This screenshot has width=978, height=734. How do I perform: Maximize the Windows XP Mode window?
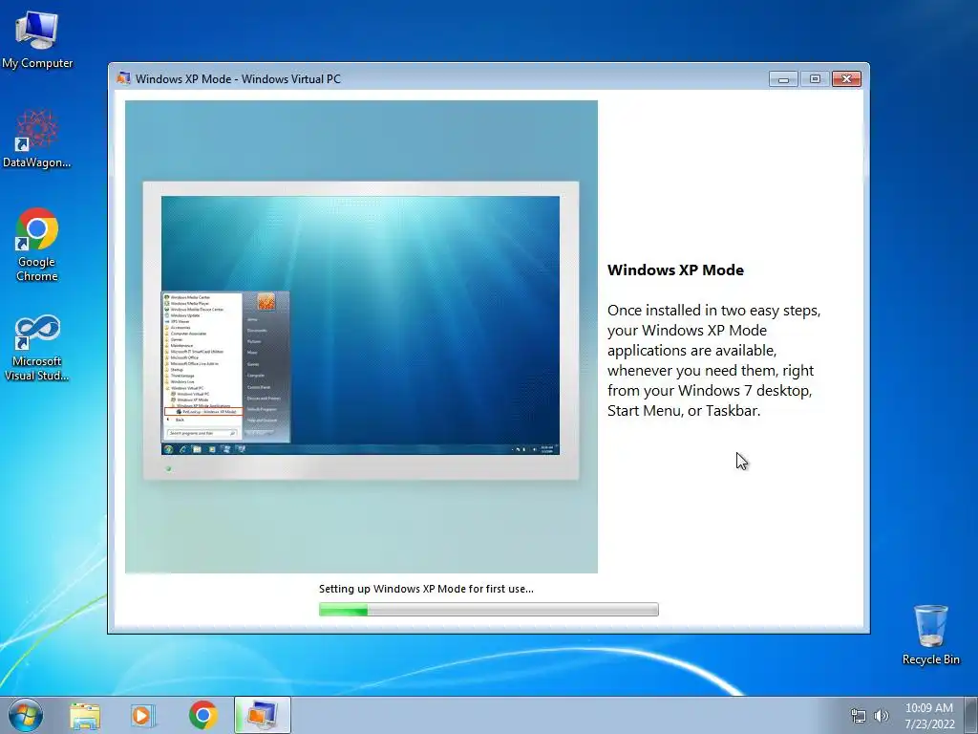[x=815, y=78]
